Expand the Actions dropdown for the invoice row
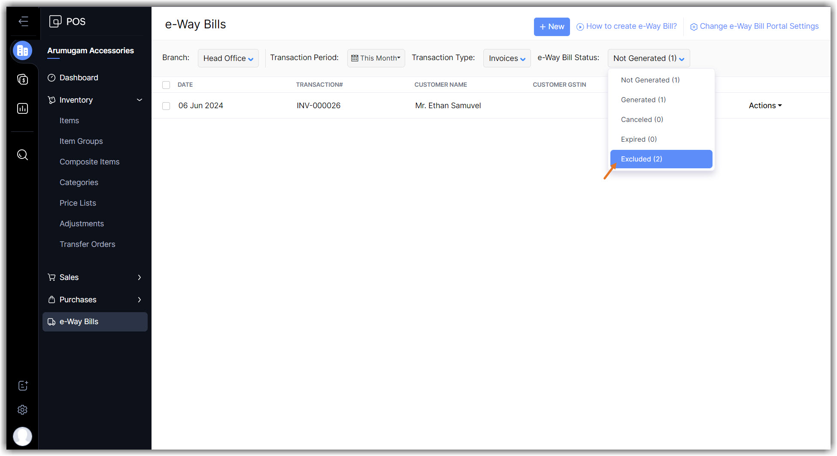 [765, 106]
